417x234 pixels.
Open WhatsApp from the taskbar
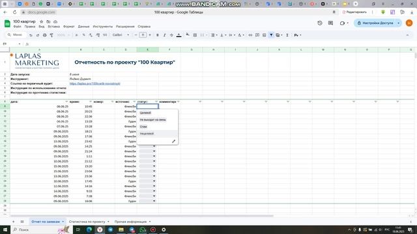[x=143, y=229]
